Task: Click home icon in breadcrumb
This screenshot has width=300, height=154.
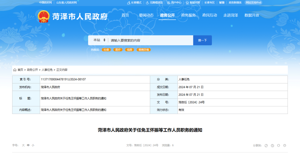Action: [15, 70]
